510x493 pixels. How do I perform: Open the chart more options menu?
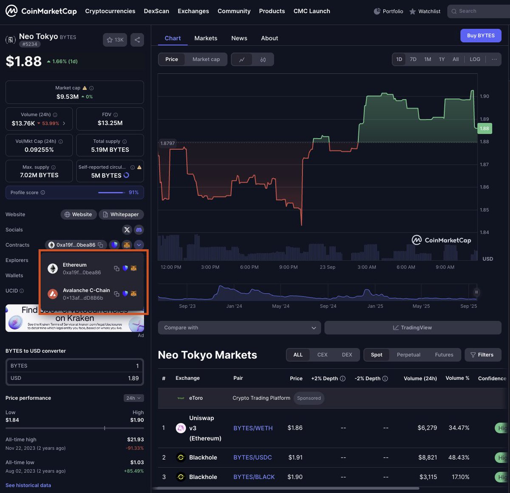[x=494, y=60]
